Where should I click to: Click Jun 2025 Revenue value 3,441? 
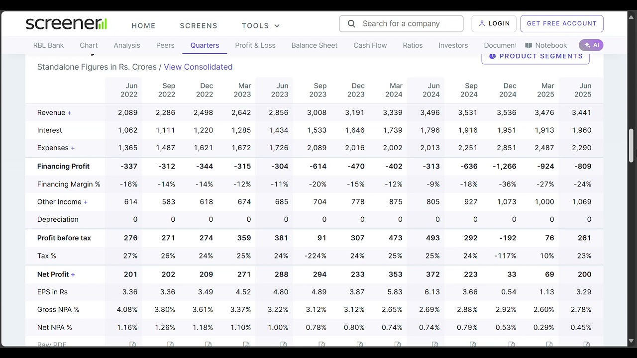582,112
